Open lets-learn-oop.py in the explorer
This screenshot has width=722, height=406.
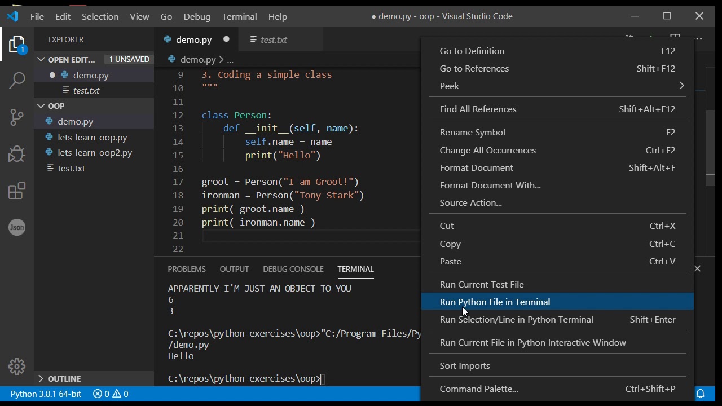(94, 137)
